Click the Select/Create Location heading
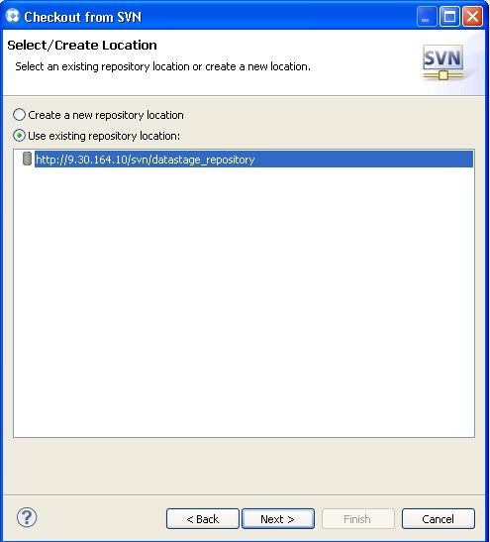This screenshot has height=542, width=490. (82, 46)
